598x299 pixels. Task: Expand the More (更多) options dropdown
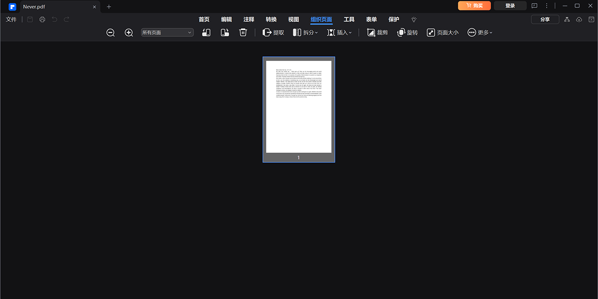(x=480, y=32)
